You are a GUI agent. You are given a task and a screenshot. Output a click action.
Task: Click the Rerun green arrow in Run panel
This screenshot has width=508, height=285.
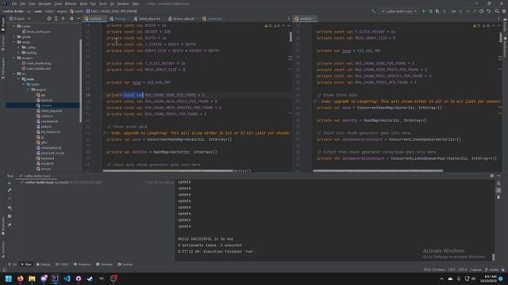(10, 183)
